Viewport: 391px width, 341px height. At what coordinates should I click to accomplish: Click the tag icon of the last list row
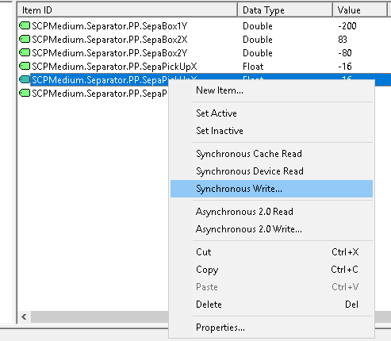tap(25, 93)
